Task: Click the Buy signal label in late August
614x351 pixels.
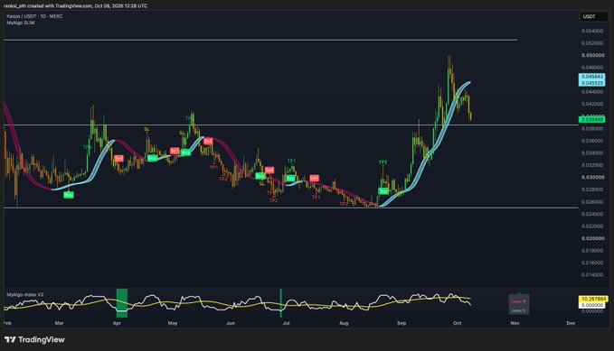Action: (383, 191)
